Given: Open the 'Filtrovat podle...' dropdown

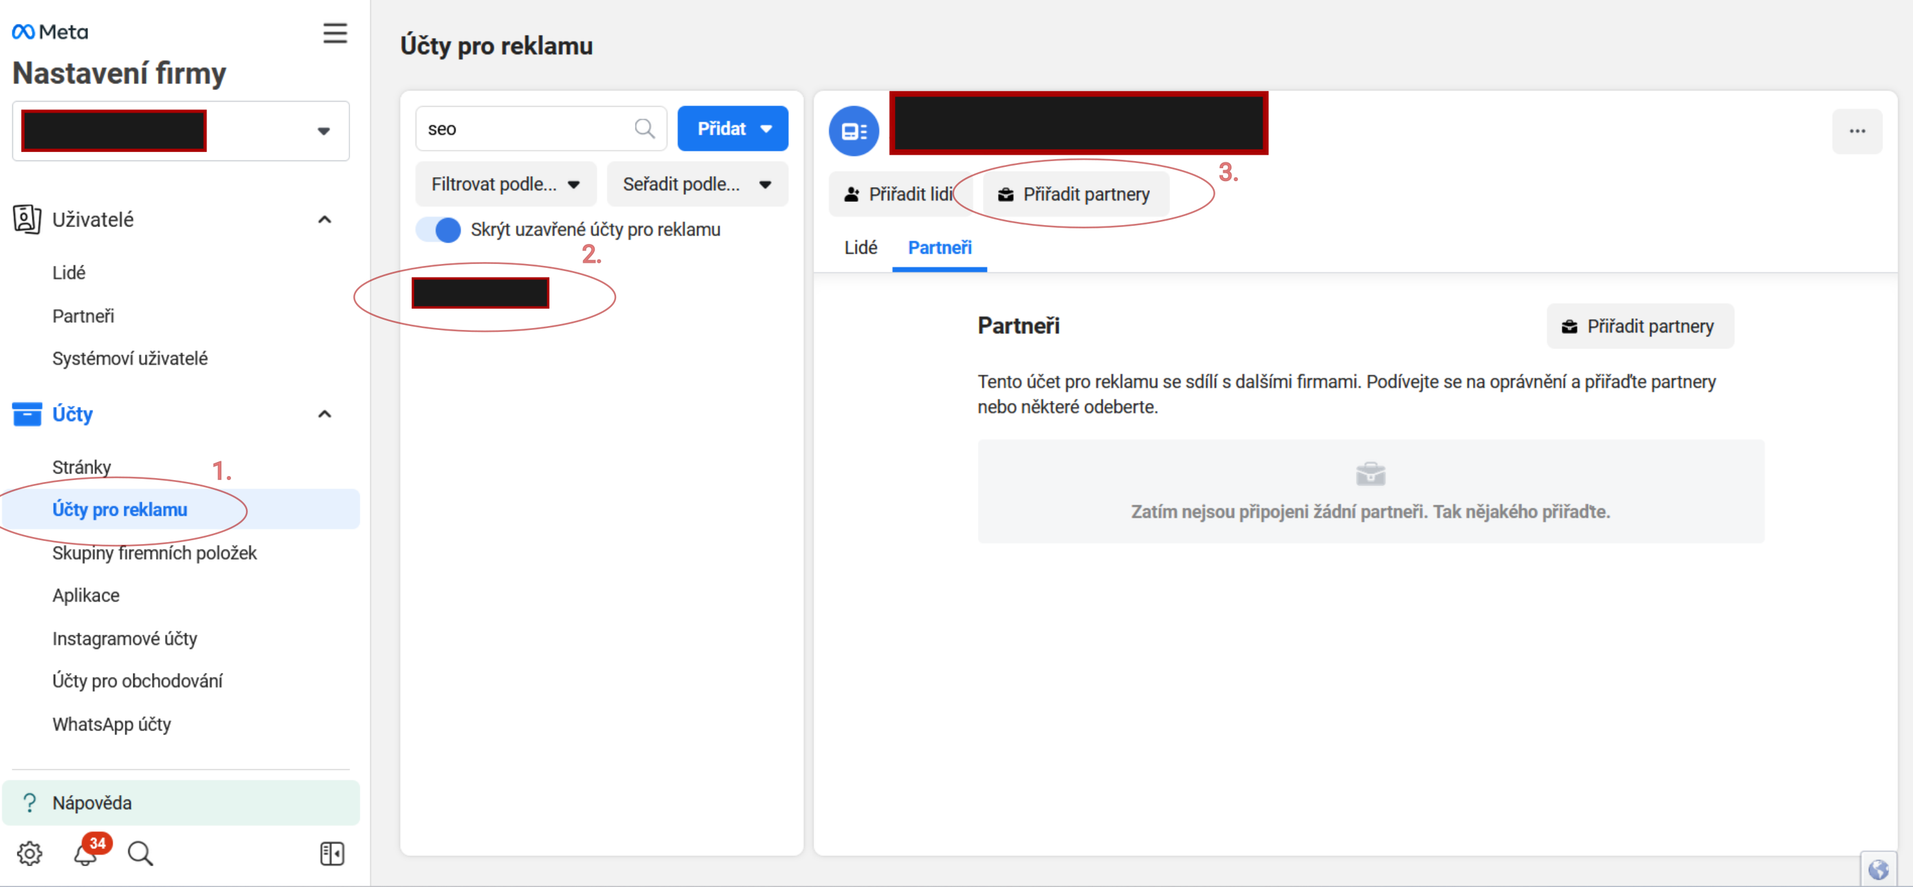Looking at the screenshot, I should [x=505, y=183].
